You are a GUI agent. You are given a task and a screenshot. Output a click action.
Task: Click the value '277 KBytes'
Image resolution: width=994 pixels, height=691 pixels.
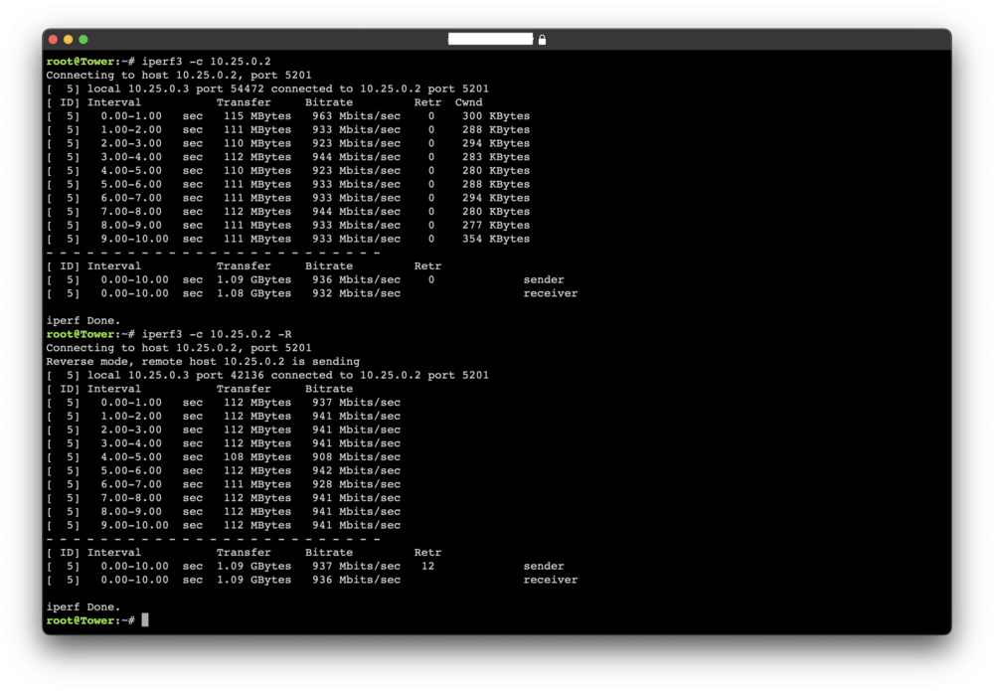tap(496, 225)
